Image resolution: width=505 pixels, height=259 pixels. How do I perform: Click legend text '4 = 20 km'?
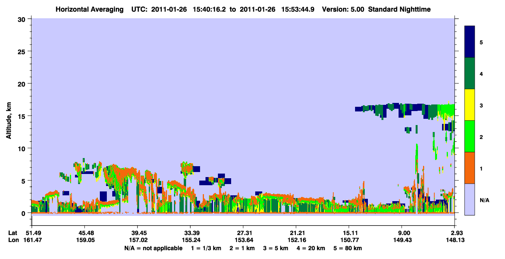pyautogui.click(x=312, y=248)
